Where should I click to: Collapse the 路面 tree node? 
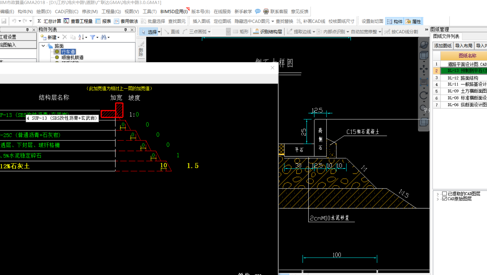pos(43,46)
